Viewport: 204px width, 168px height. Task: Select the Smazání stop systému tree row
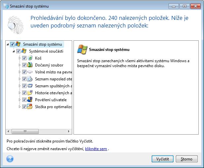pyautogui.click(x=42, y=44)
